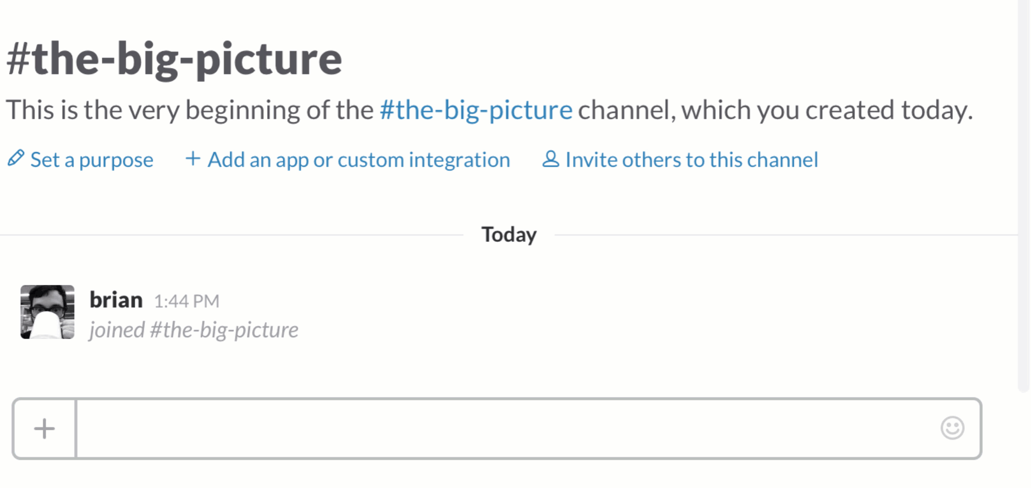1031x488 pixels.
Task: Click the plus icon before Add an app
Action: point(193,158)
